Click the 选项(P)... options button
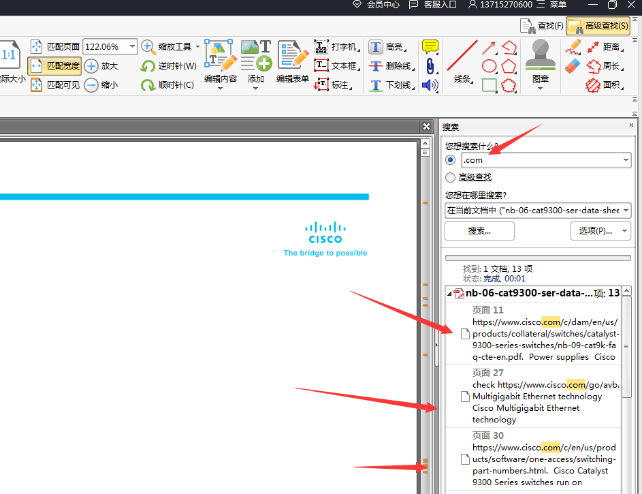 pyautogui.click(x=600, y=231)
